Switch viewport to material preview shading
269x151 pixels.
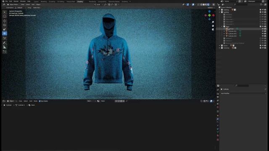[206, 5]
